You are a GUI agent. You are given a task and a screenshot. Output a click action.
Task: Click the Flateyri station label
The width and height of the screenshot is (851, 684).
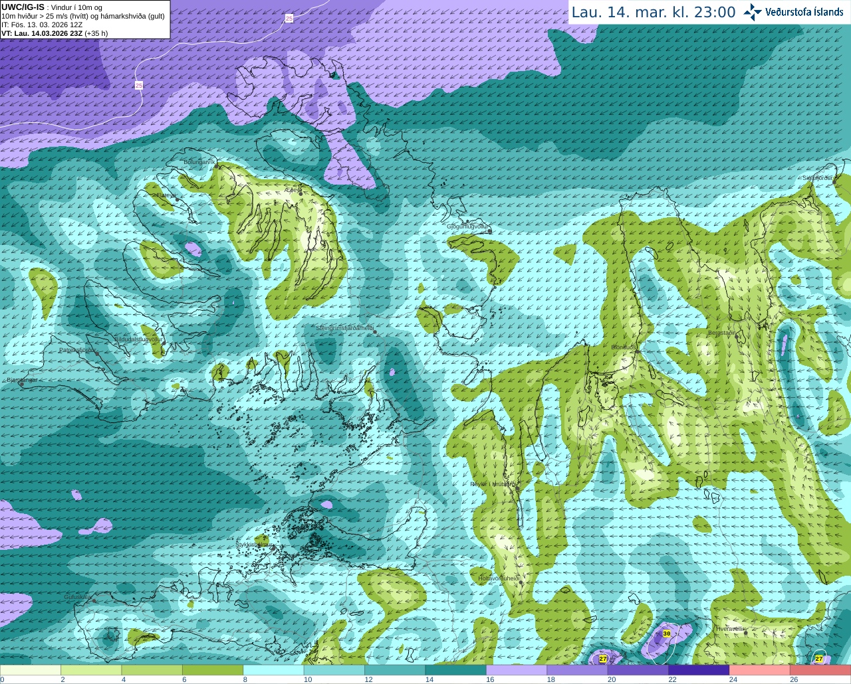(165, 196)
